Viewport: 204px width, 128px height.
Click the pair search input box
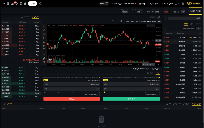pos(184,18)
